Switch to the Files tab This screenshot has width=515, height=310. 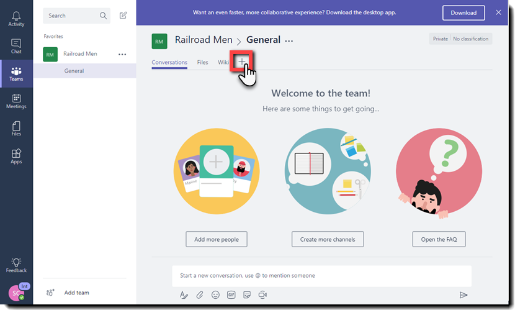click(203, 63)
